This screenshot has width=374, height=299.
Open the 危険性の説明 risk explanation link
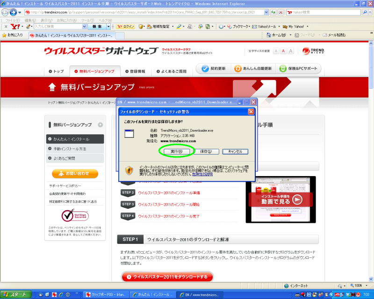click(x=202, y=174)
